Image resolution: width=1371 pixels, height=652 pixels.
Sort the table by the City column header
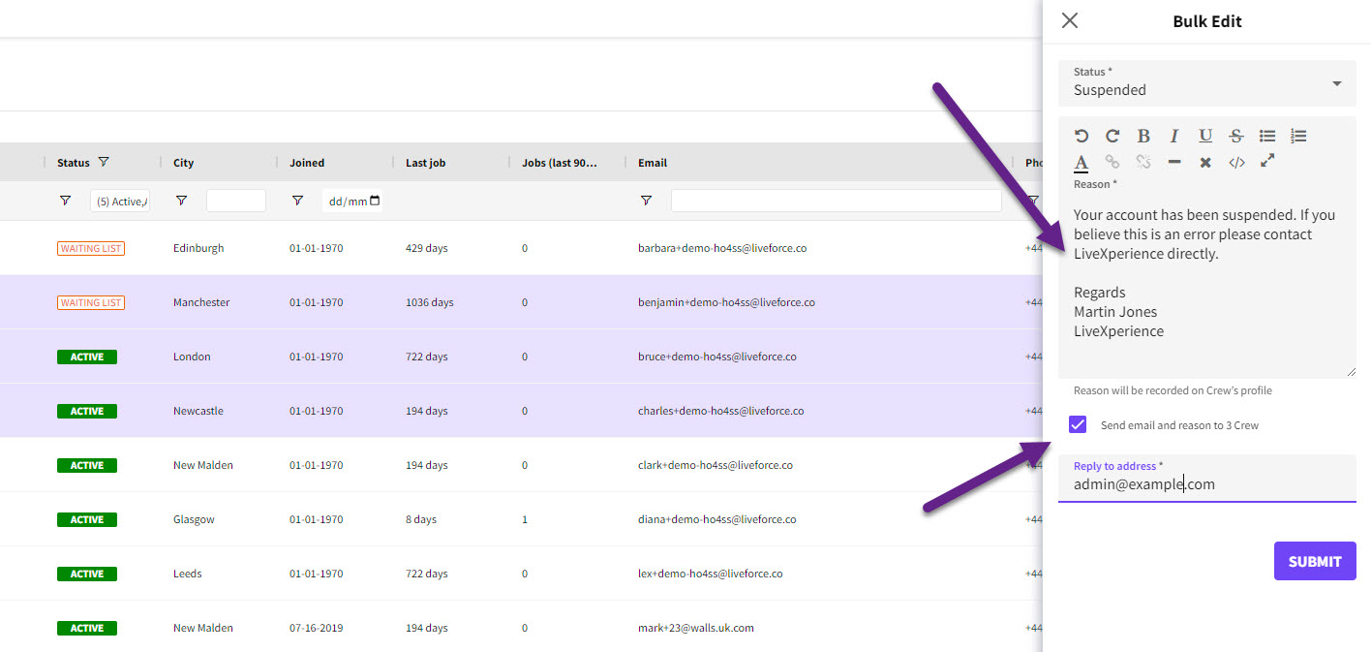click(184, 163)
